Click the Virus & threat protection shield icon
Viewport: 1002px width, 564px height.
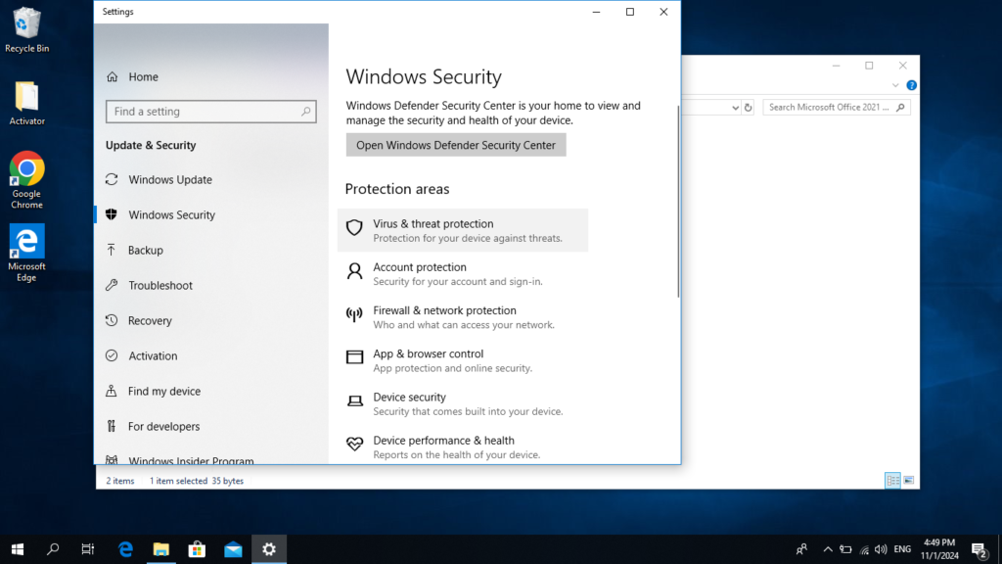(354, 227)
